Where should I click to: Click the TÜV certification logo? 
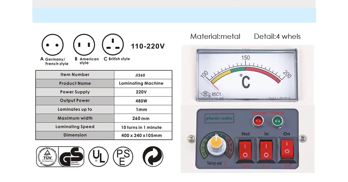[x=47, y=157]
